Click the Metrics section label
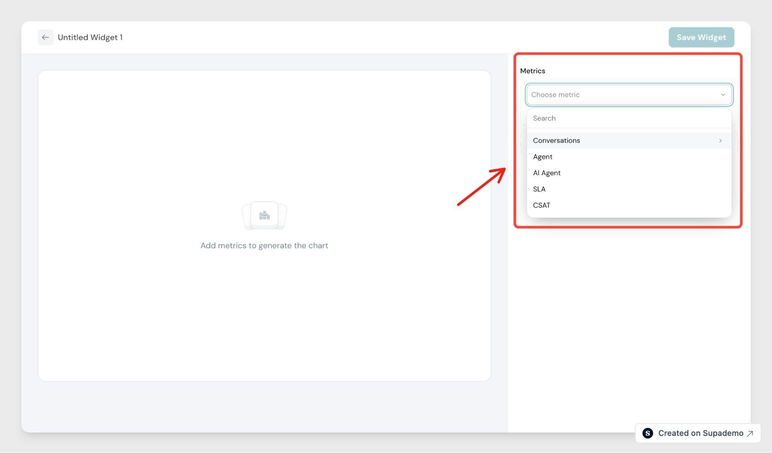 (x=532, y=71)
